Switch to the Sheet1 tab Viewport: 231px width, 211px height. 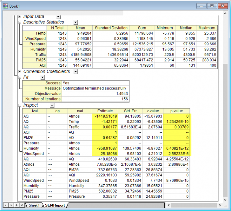coord(34,205)
